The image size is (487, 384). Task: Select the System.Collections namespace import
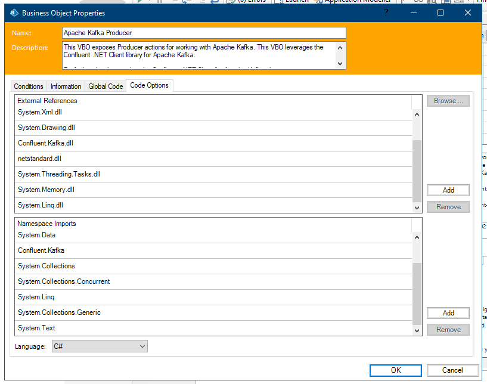click(213, 267)
